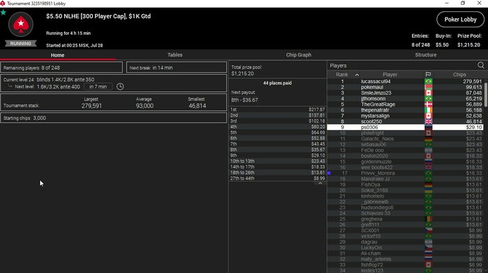This screenshot has width=488, height=273.
Task: Select eliminated player hudsondiego8 row
Action: [406, 208]
